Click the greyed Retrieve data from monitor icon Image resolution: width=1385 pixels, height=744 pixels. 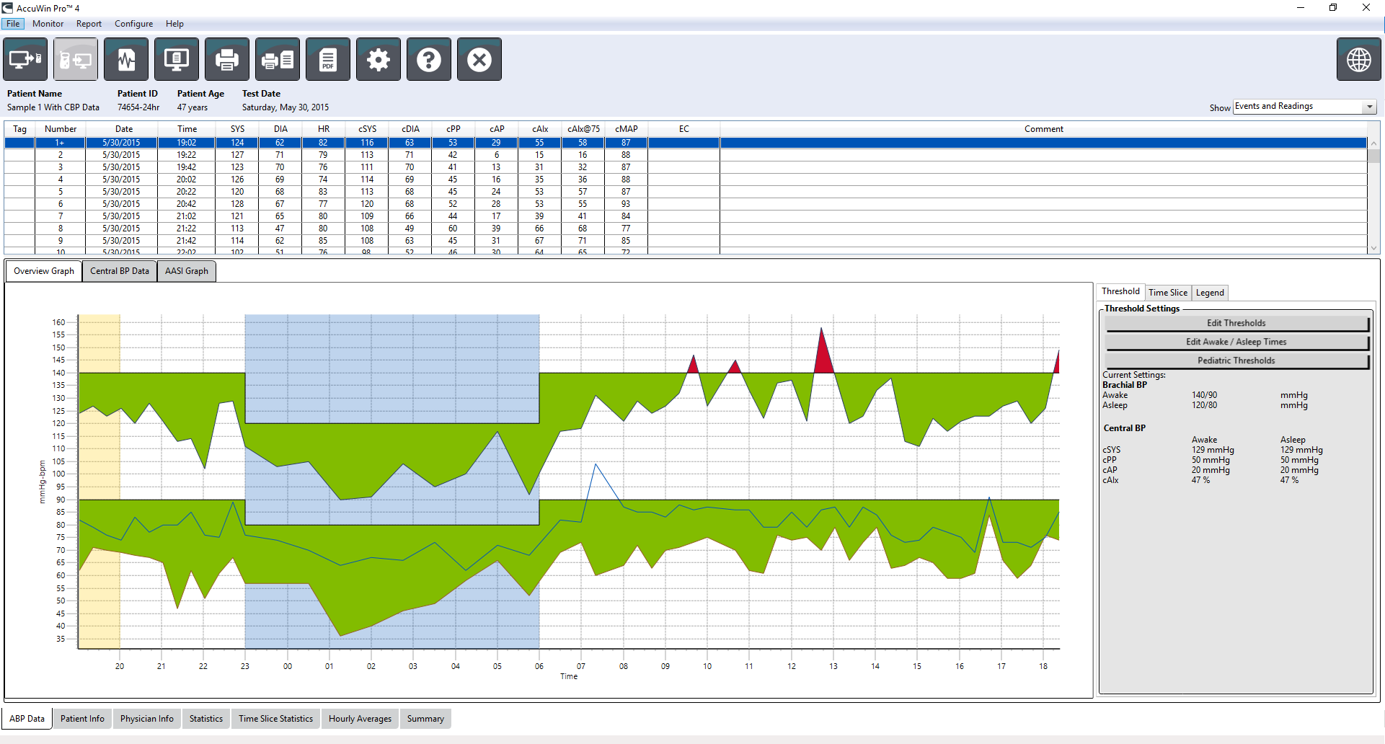[76, 59]
